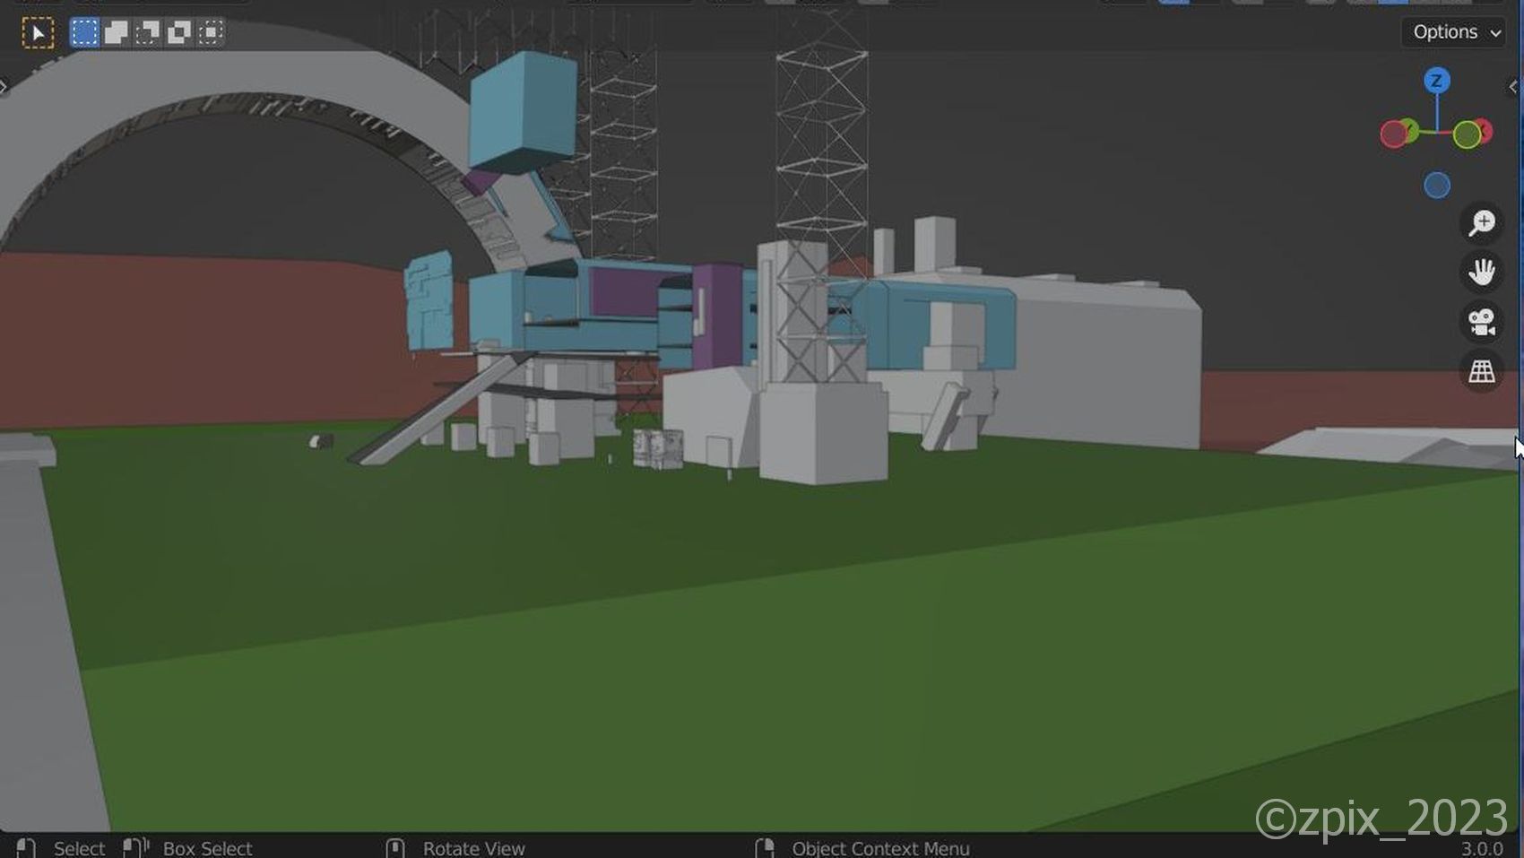1524x858 pixels.
Task: Click the Z axis on navigation gizmo
Action: pos(1436,81)
